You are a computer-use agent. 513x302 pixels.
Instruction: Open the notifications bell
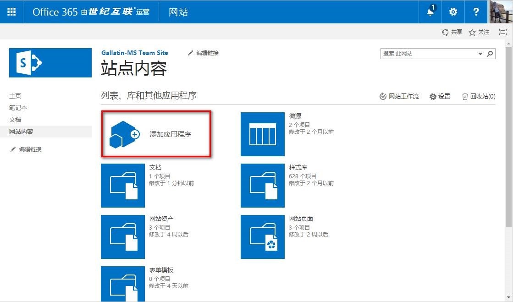tap(430, 12)
